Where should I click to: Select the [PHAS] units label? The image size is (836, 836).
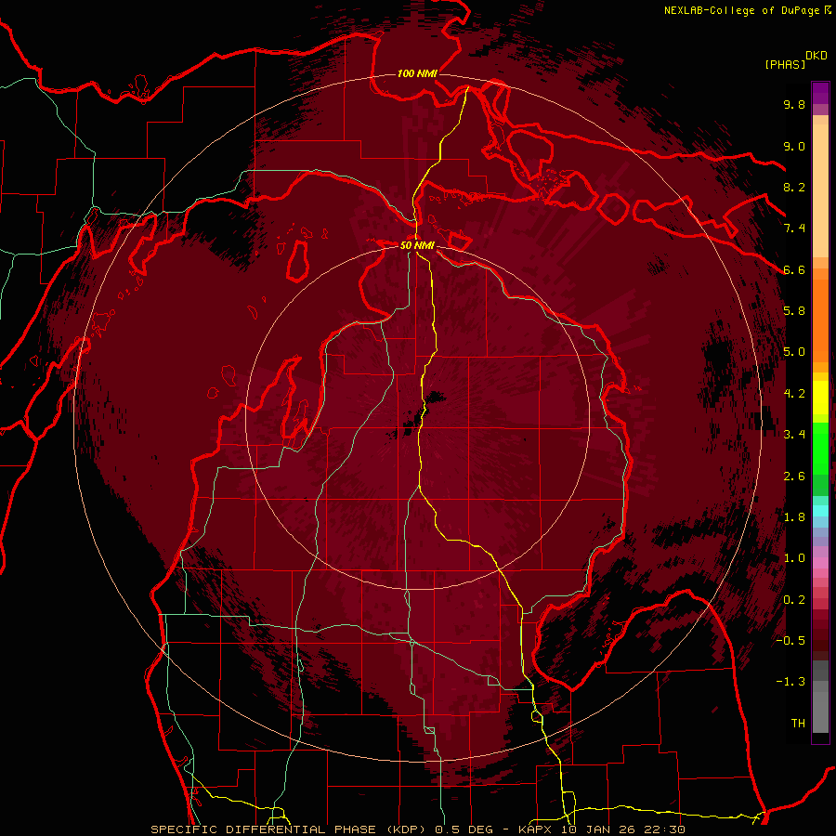point(785,64)
